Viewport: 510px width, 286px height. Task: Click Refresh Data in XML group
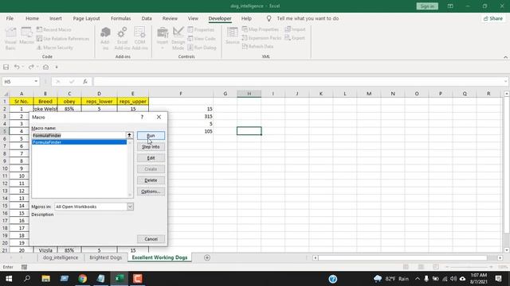pyautogui.click(x=257, y=46)
